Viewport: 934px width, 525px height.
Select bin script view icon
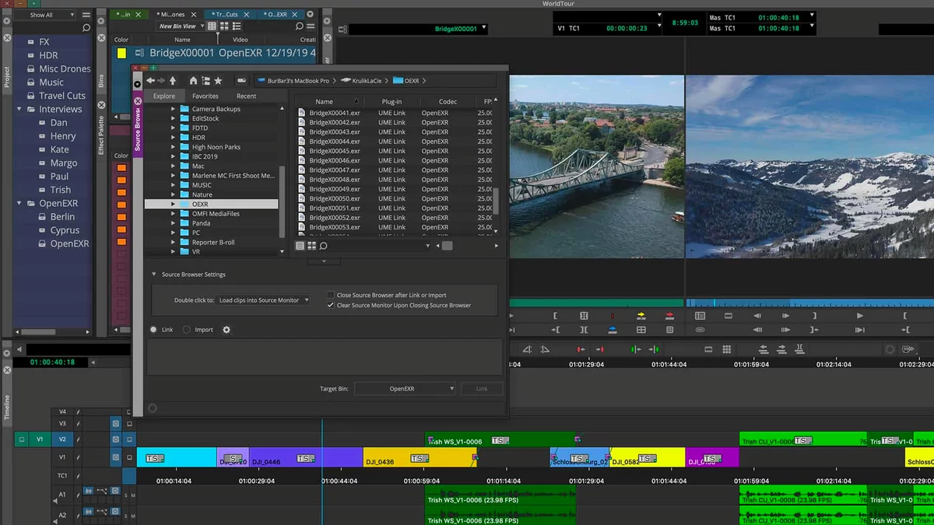click(x=237, y=26)
